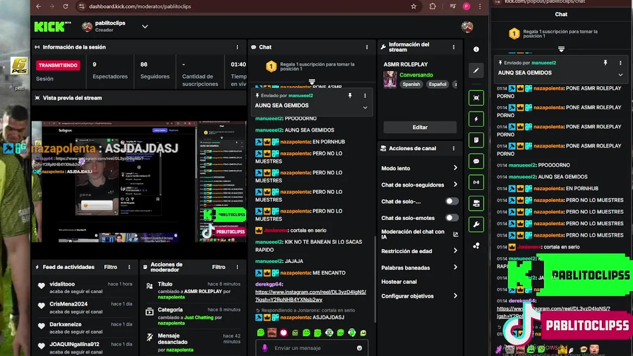Open pinned message kebab menu in popout

point(620,63)
